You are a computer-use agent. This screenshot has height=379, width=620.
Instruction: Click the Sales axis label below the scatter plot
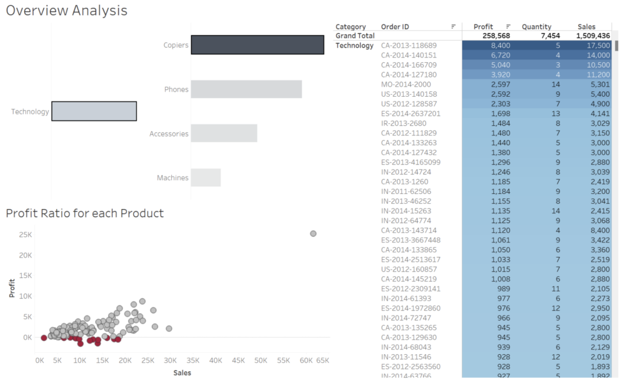click(x=182, y=372)
